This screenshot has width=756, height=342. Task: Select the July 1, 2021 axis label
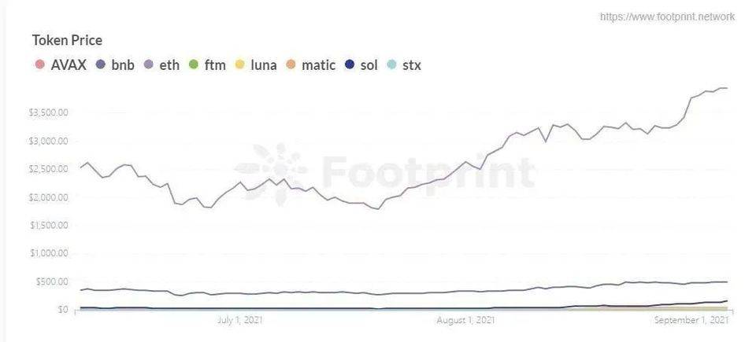point(240,320)
